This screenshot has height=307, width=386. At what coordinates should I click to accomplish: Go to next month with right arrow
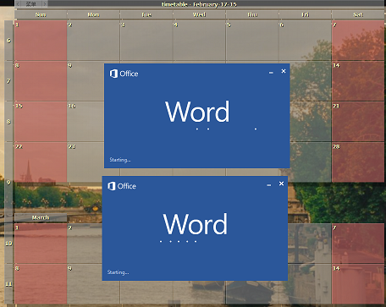pos(45,3)
